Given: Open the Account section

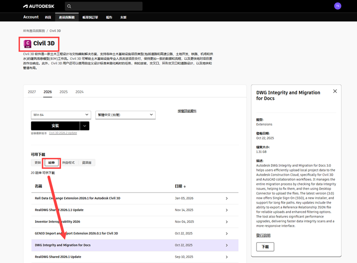Looking at the screenshot, I should [x=31, y=17].
